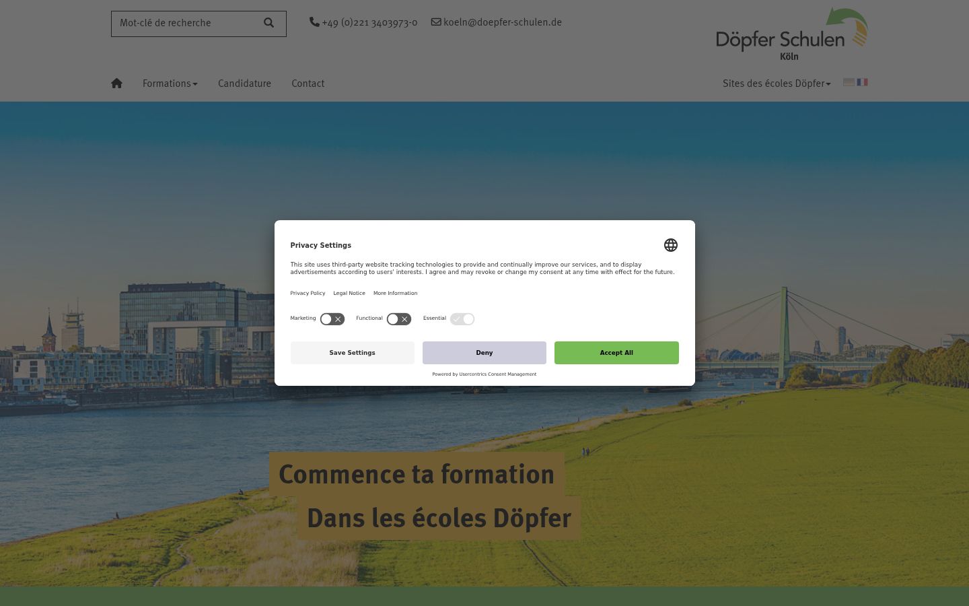Expand Sites des écoles Döpfer dropdown
969x606 pixels.
777,83
